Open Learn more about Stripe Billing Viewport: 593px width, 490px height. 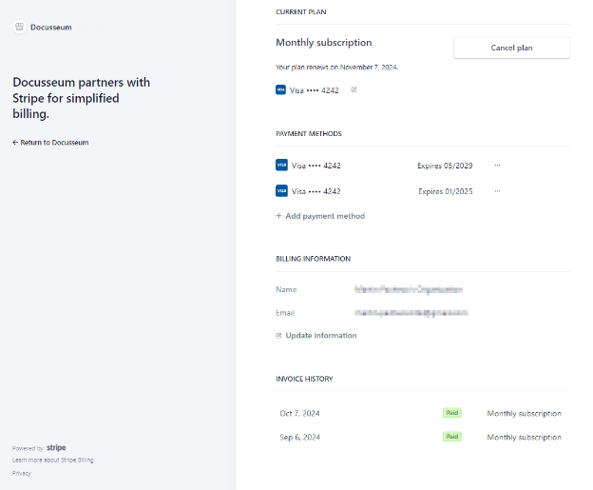[x=52, y=461]
